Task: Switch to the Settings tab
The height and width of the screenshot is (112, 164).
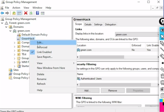Action: 98,24
